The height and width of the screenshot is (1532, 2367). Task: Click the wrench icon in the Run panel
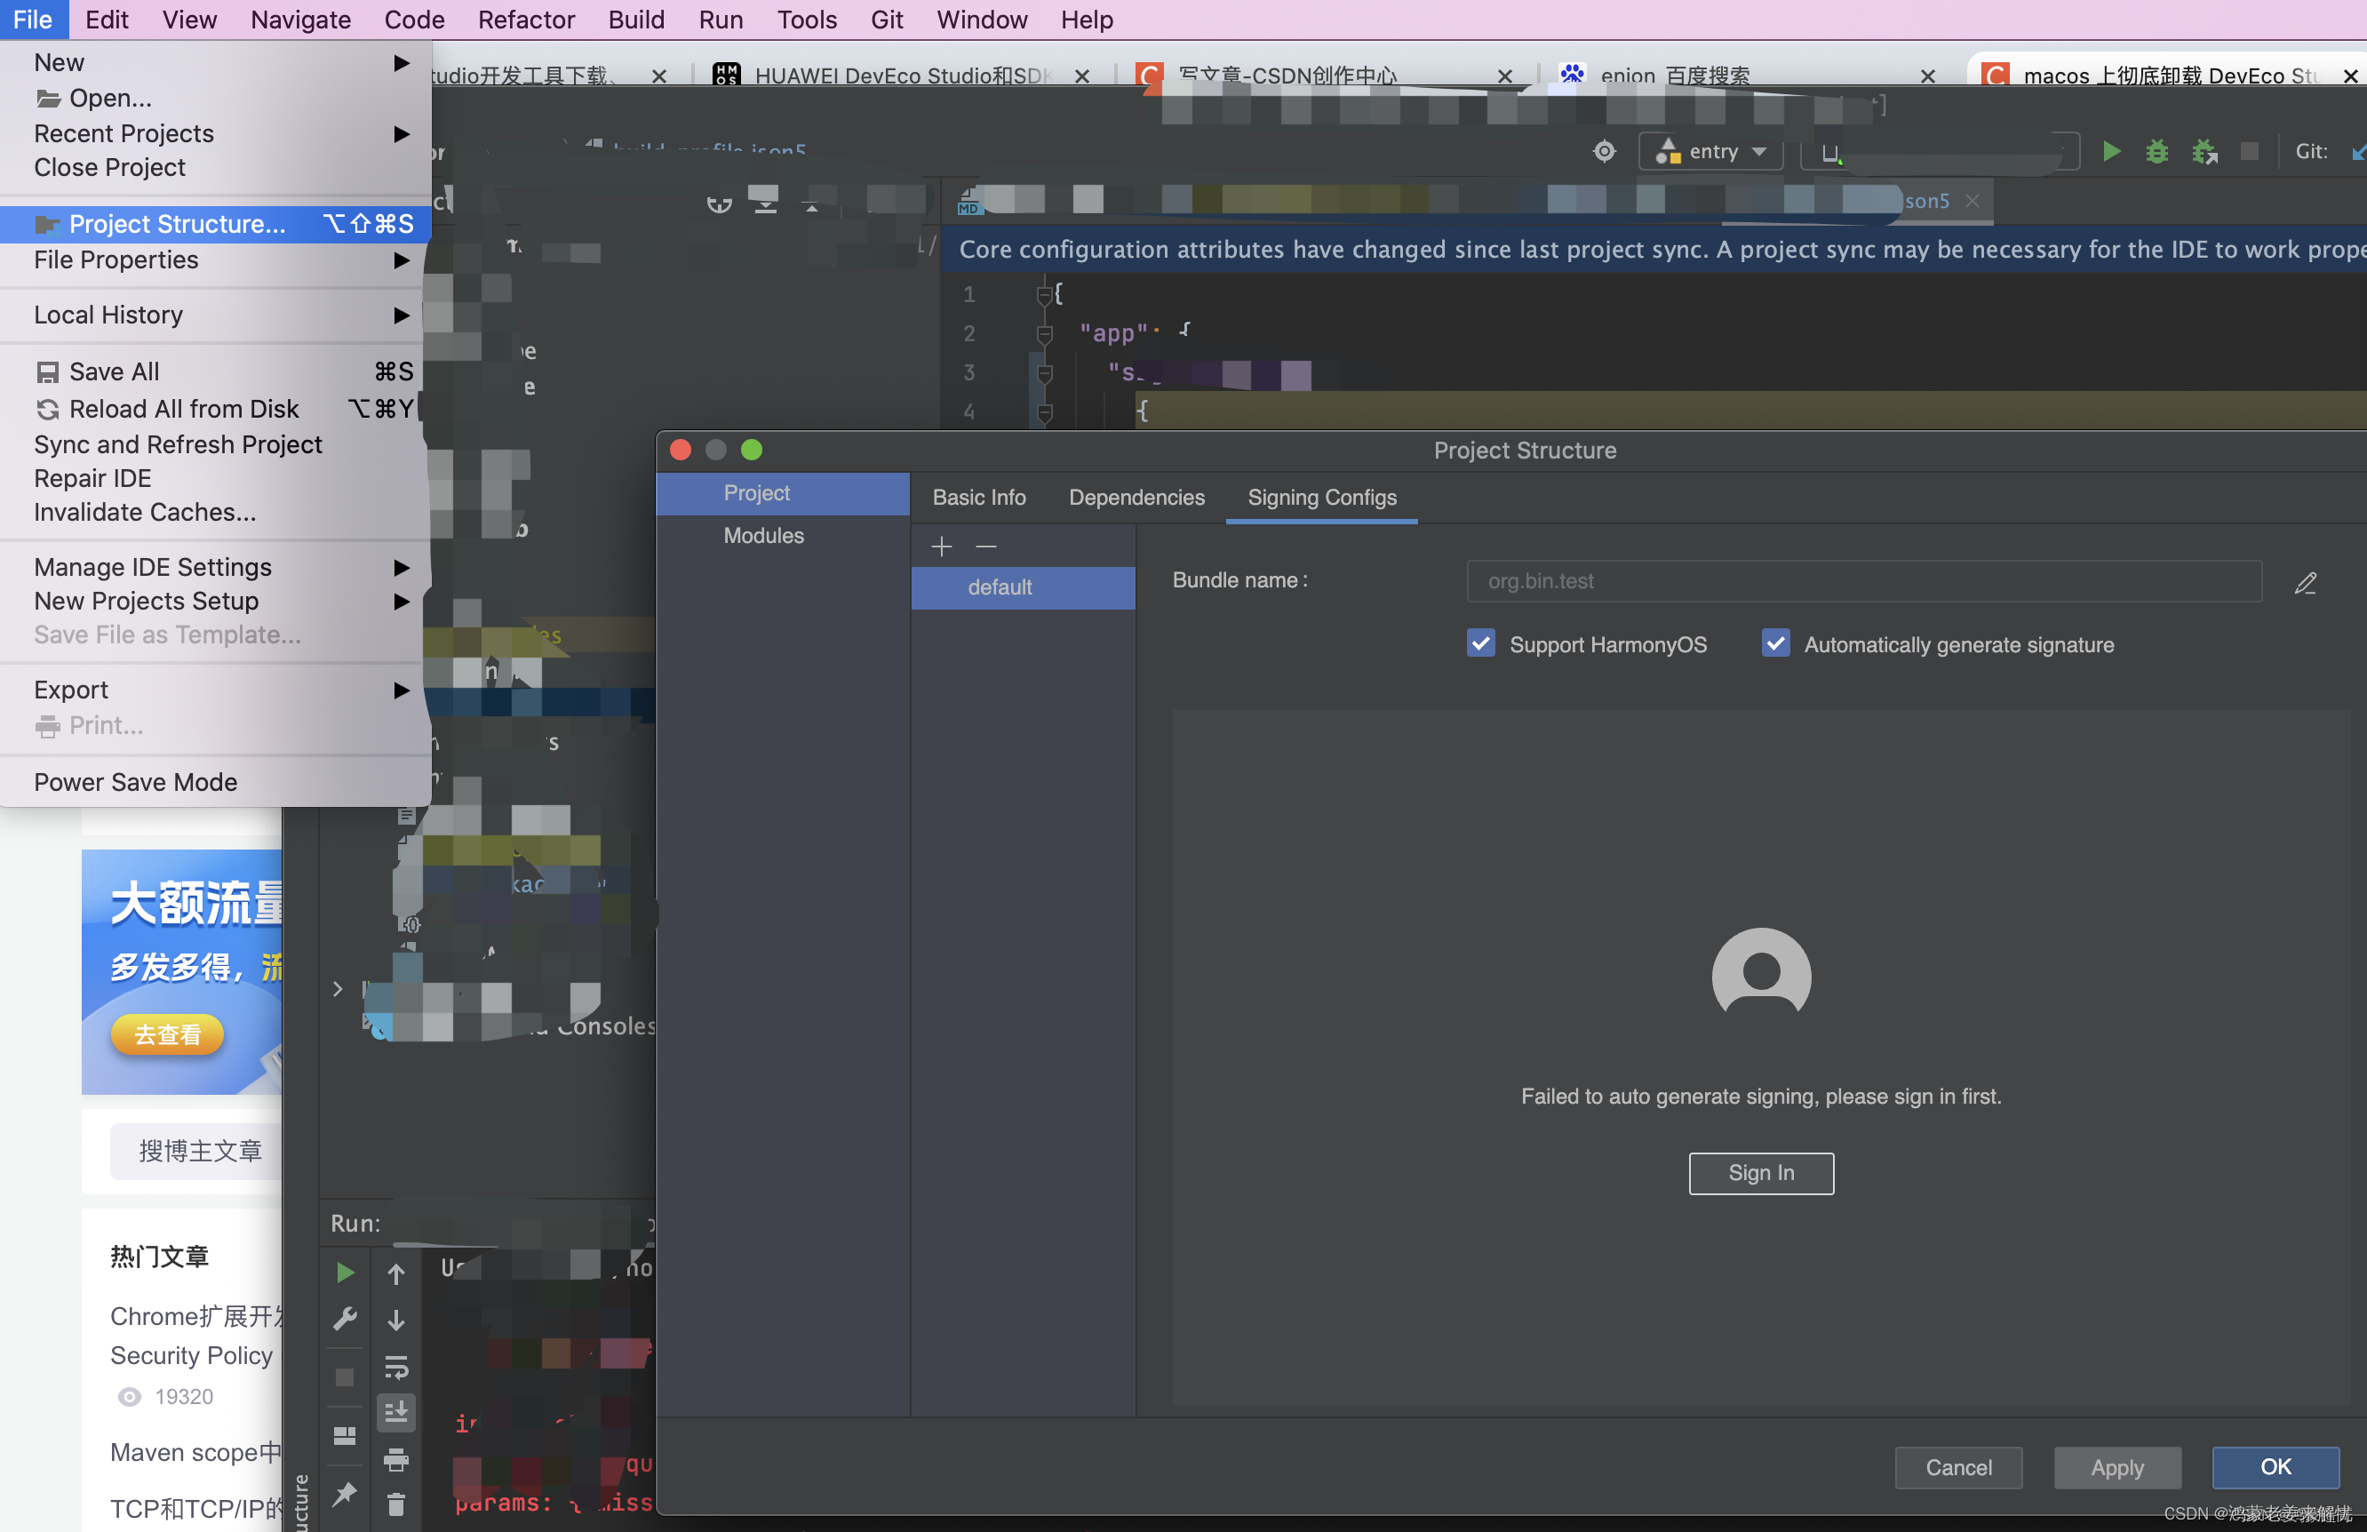coord(344,1319)
